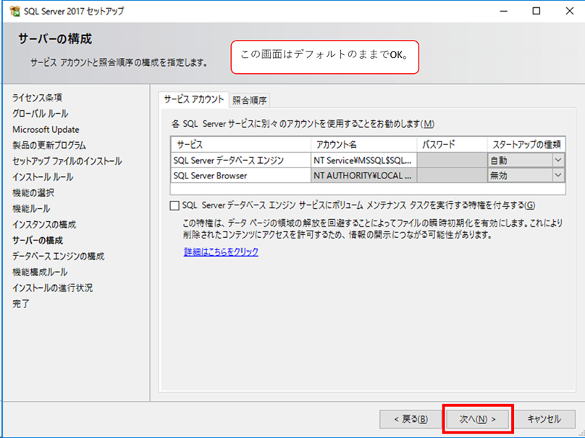This screenshot has width=585, height=438.
Task: Click インスタンスの構成 step in sidebar
Action: tap(44, 224)
